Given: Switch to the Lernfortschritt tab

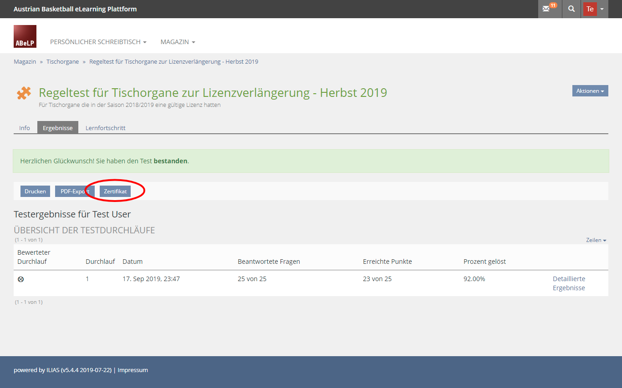Looking at the screenshot, I should [x=105, y=128].
